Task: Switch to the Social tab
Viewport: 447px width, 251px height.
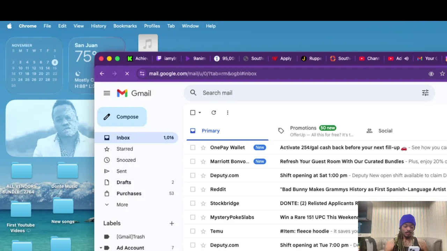Action: tap(380, 131)
